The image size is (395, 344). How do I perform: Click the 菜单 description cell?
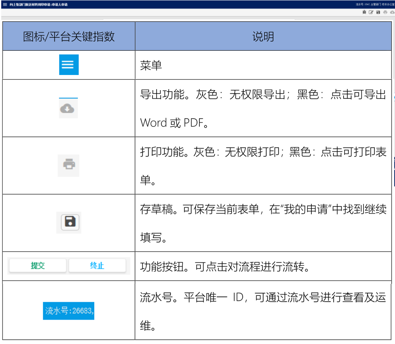tap(151, 66)
